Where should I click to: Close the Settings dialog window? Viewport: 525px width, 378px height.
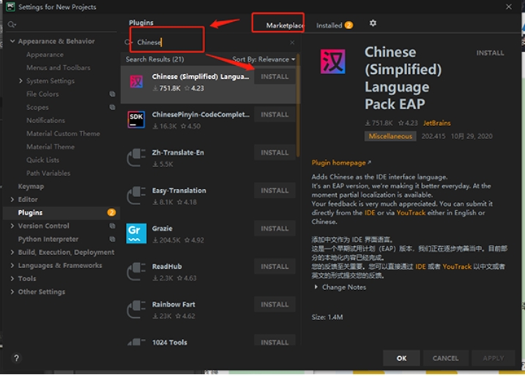pyautogui.click(x=509, y=7)
